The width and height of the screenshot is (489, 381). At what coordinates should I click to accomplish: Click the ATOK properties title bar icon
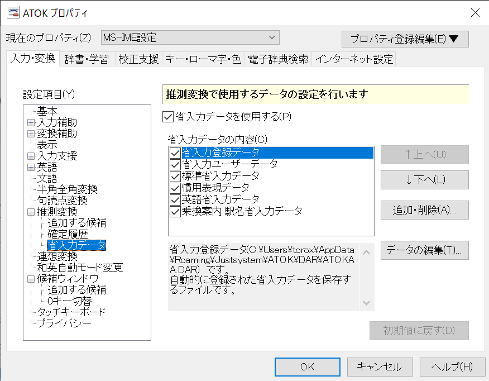point(13,12)
